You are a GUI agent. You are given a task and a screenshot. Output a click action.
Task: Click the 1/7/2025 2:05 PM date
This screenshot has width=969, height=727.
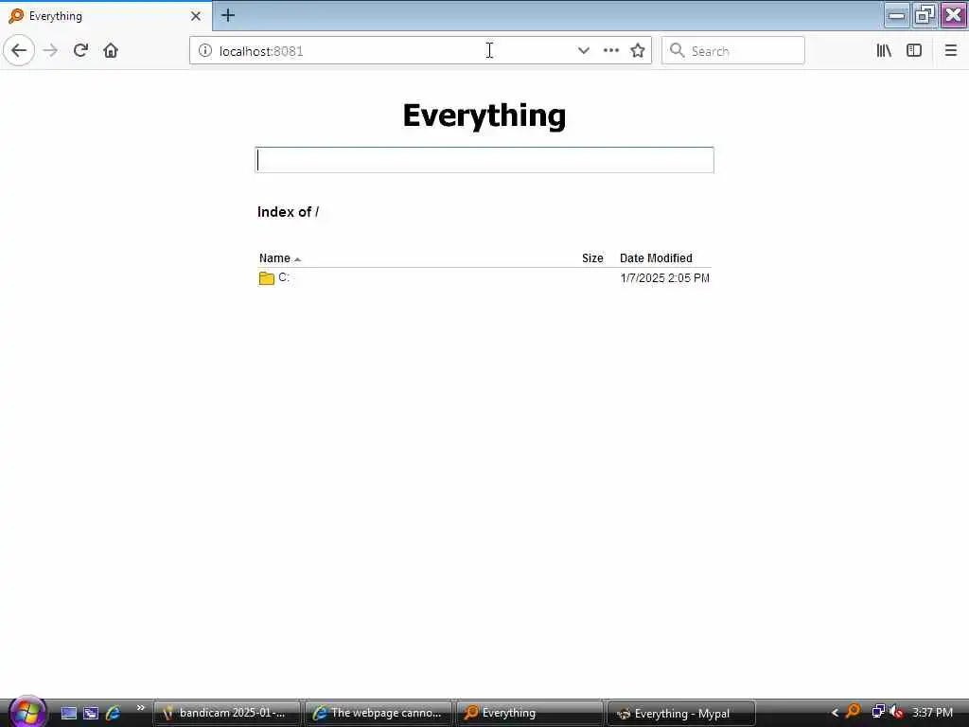point(665,278)
